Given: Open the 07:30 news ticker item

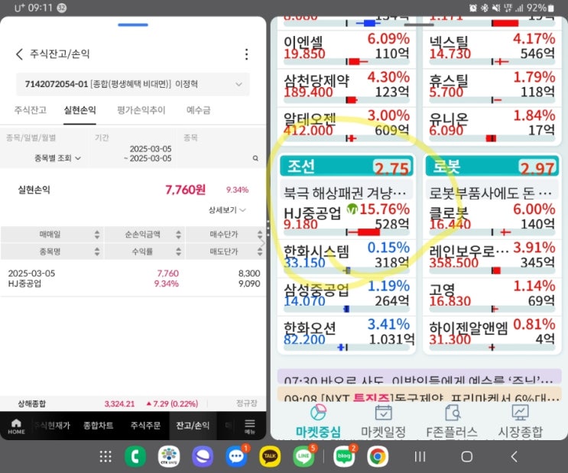Looking at the screenshot, I should [x=419, y=377].
